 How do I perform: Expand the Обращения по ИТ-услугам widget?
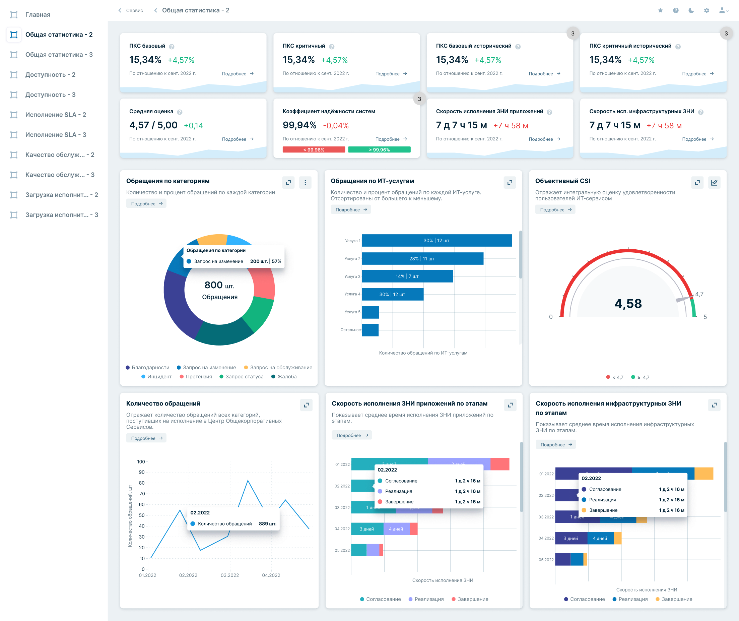point(510,182)
